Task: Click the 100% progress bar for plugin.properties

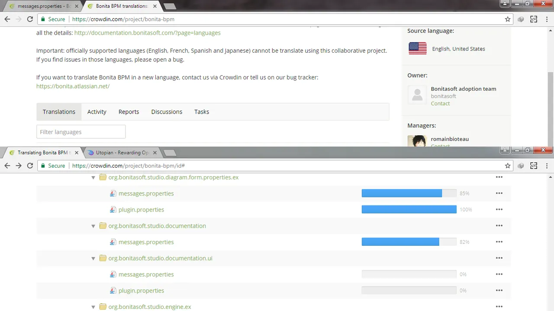Action: [409, 209]
